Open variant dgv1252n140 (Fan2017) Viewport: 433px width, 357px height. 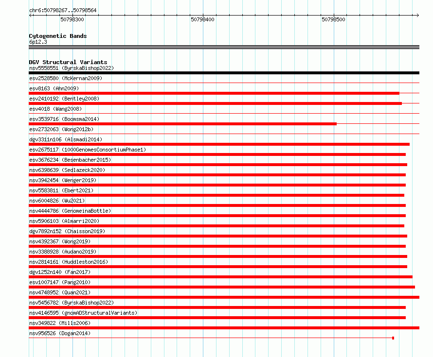(60, 272)
